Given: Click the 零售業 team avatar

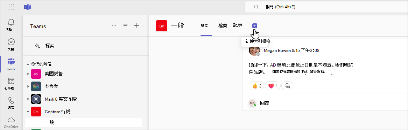Looking at the screenshot, I should (x=36, y=86).
